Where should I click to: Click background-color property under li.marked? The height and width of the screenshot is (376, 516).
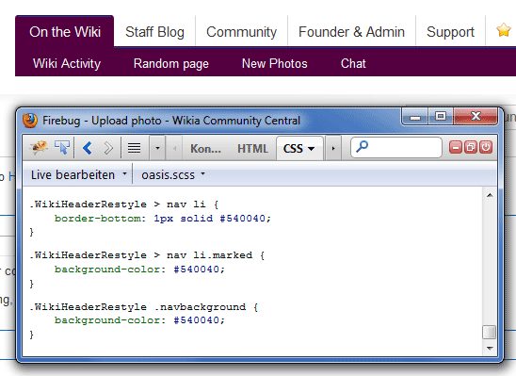(x=107, y=270)
